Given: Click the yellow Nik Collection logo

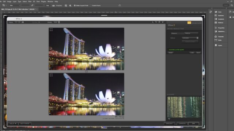Looking at the screenshot, I should click(x=189, y=23).
